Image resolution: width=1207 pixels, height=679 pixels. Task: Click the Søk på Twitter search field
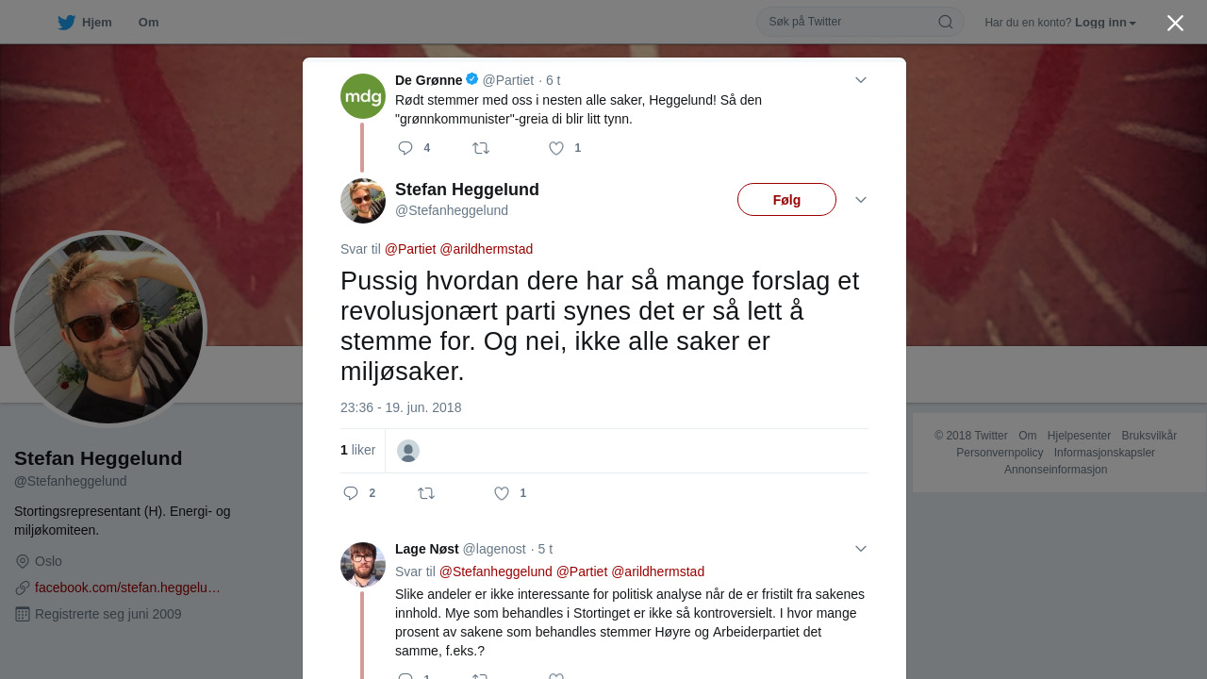tap(849, 22)
